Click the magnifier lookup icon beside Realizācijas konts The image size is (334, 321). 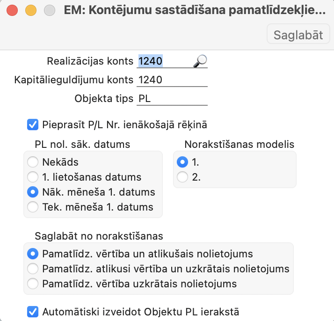click(x=201, y=61)
